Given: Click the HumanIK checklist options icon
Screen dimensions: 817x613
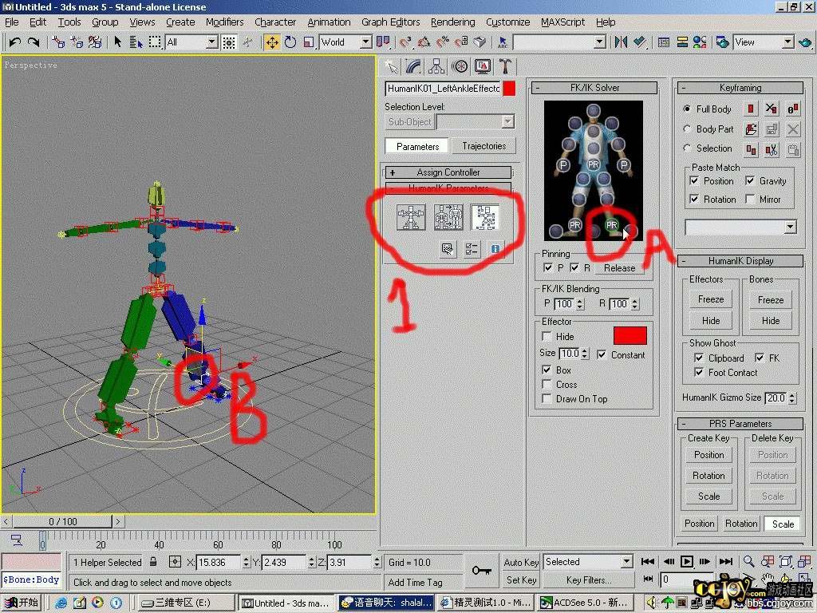Looking at the screenshot, I should [471, 249].
